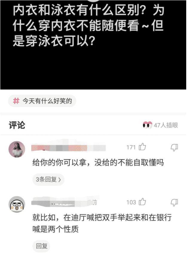
Task: Select the 评论 section heading
Action: pyautogui.click(x=17, y=125)
